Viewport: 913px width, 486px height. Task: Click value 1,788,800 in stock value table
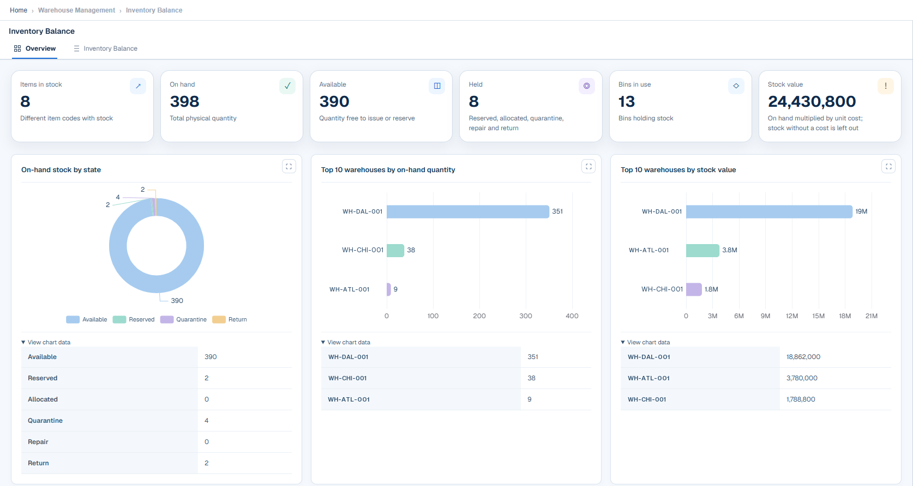click(801, 399)
